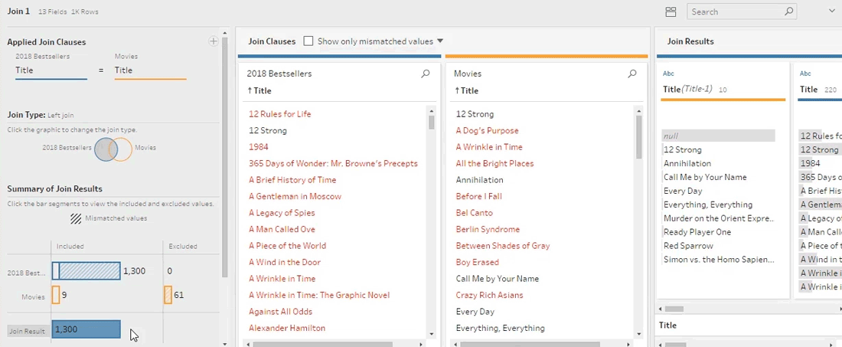
Task: Expand the chevron at top right corner
Action: pyautogui.click(x=831, y=11)
